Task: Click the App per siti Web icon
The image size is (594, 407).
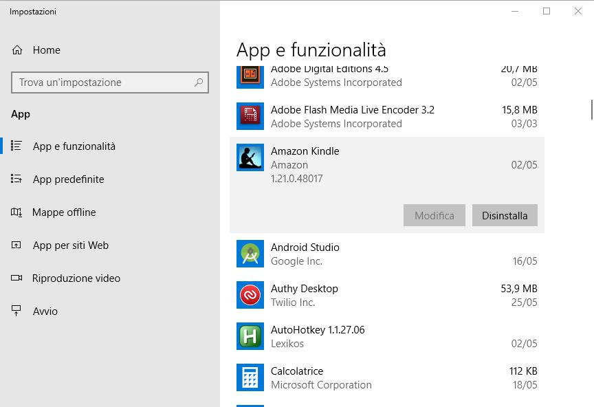Action: click(16, 245)
